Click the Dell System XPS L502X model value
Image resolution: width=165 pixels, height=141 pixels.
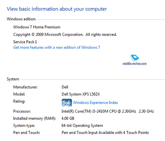81,94
